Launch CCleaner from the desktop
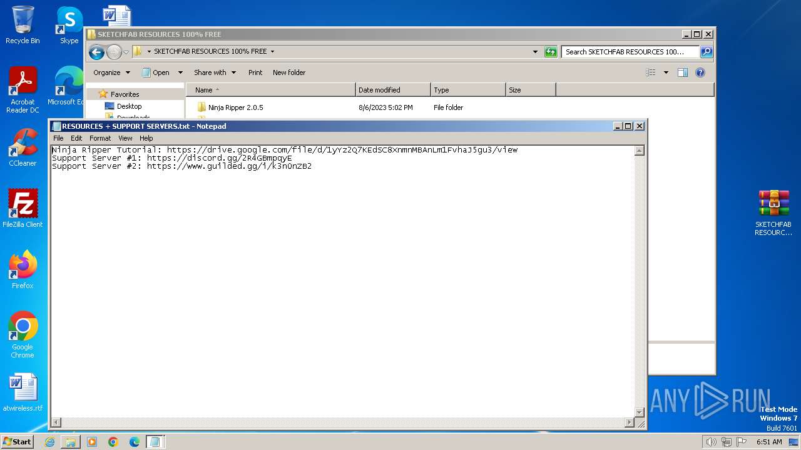This screenshot has height=450, width=801. [23, 147]
